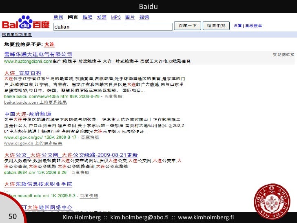
Task: Click the 赞助商链接 sponsored label
Action: tap(284, 55)
